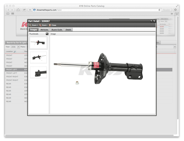
Task: Open the Year dropdown
Action: (18, 47)
